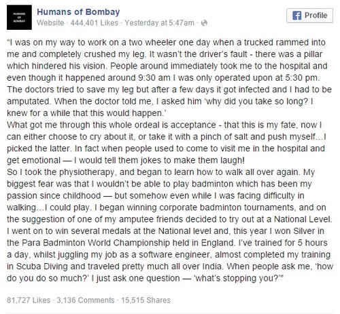Click the closing quote 'what's stopping you?'
340x314 pixels.
coord(239,278)
